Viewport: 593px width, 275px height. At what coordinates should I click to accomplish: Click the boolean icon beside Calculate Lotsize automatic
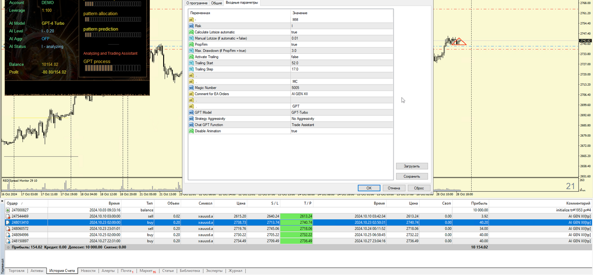click(191, 32)
